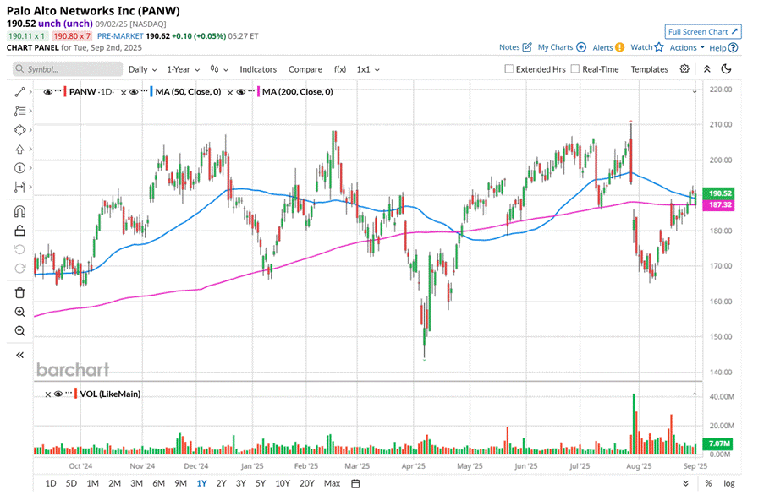Open the custom date range calendar
The height and width of the screenshot is (495, 764).
[x=355, y=483]
